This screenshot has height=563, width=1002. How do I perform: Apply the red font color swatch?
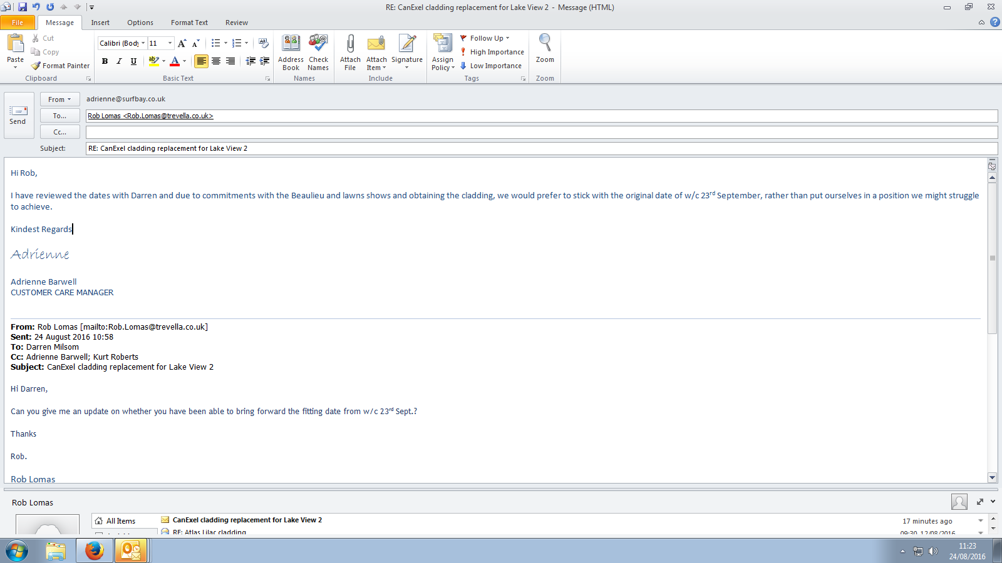175,61
